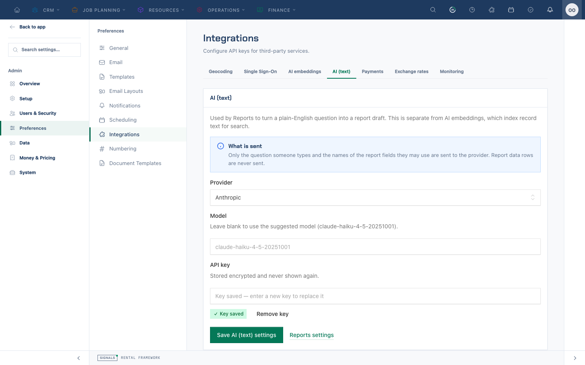Open the calendar icon in top bar

click(x=511, y=10)
